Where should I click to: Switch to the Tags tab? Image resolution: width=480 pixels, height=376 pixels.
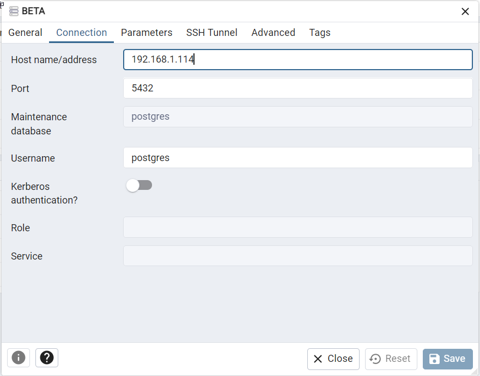pos(319,33)
